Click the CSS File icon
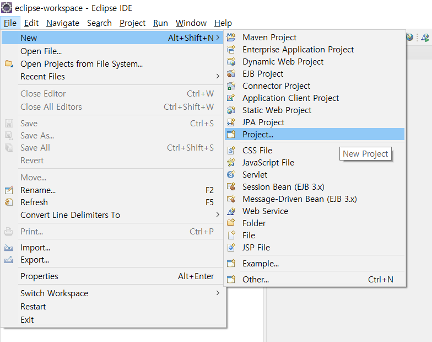 coord(231,150)
